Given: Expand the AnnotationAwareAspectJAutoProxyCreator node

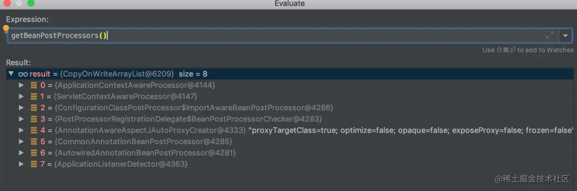Looking at the screenshot, I should 21,130.
